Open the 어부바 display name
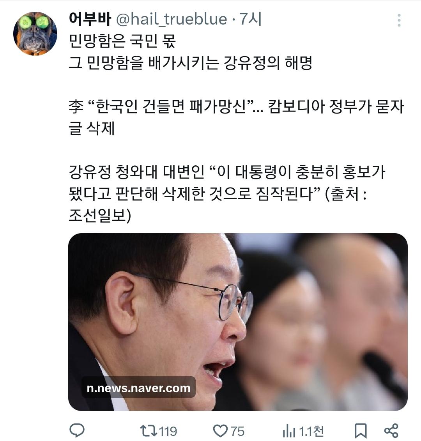Image resolution: width=421 pixels, height=441 pixels. pos(90,19)
